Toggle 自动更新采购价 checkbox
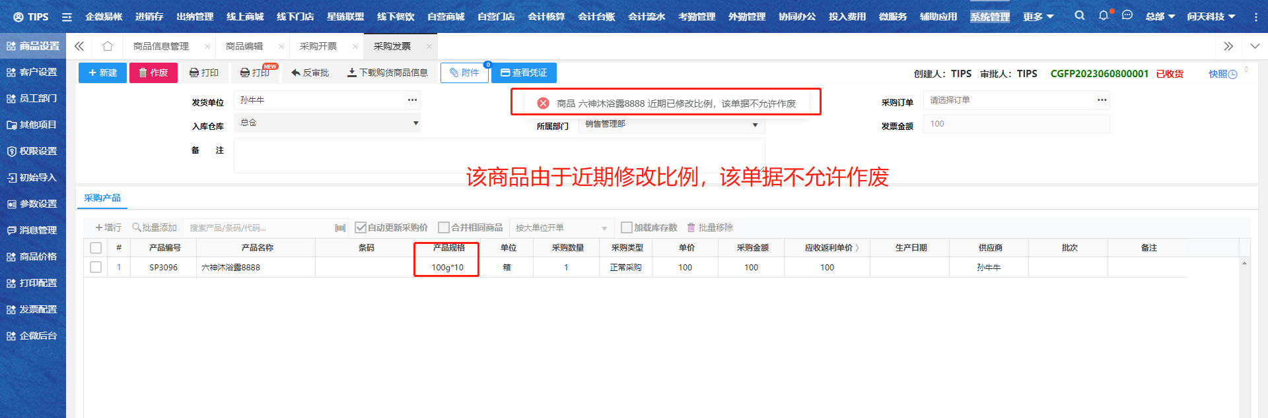 361,227
